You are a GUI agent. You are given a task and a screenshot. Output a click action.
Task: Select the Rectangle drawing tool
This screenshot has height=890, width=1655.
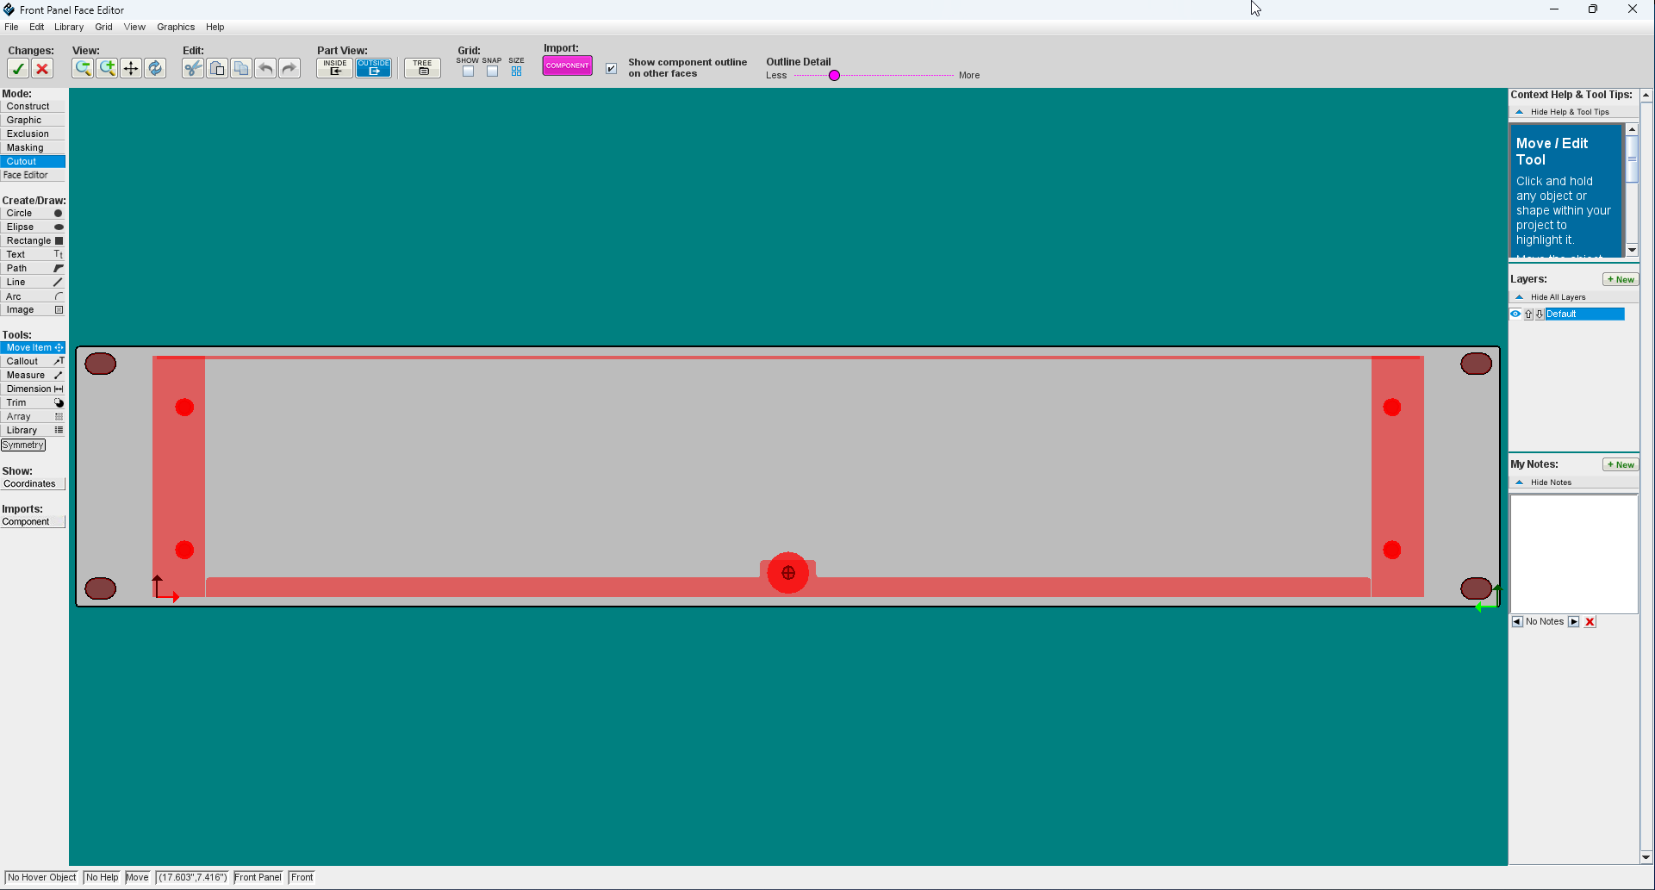pyautogui.click(x=33, y=240)
